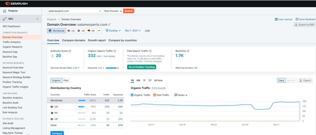316x135 pixels.
Task: Click the orange Search button
Action: point(129,11)
